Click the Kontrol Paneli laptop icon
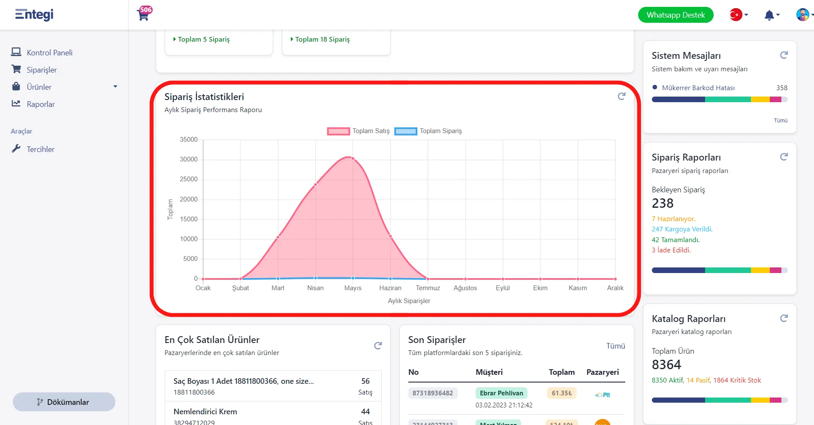 (16, 52)
